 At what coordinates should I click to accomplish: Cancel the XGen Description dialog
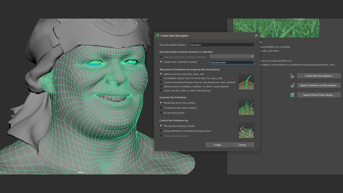point(242,145)
